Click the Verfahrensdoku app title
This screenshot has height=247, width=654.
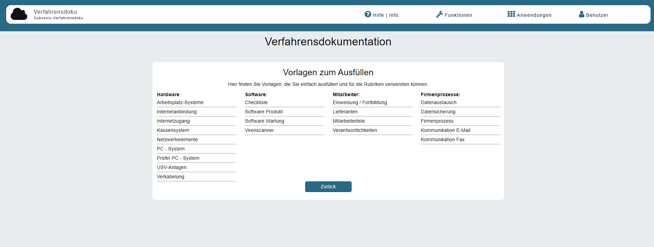click(55, 12)
